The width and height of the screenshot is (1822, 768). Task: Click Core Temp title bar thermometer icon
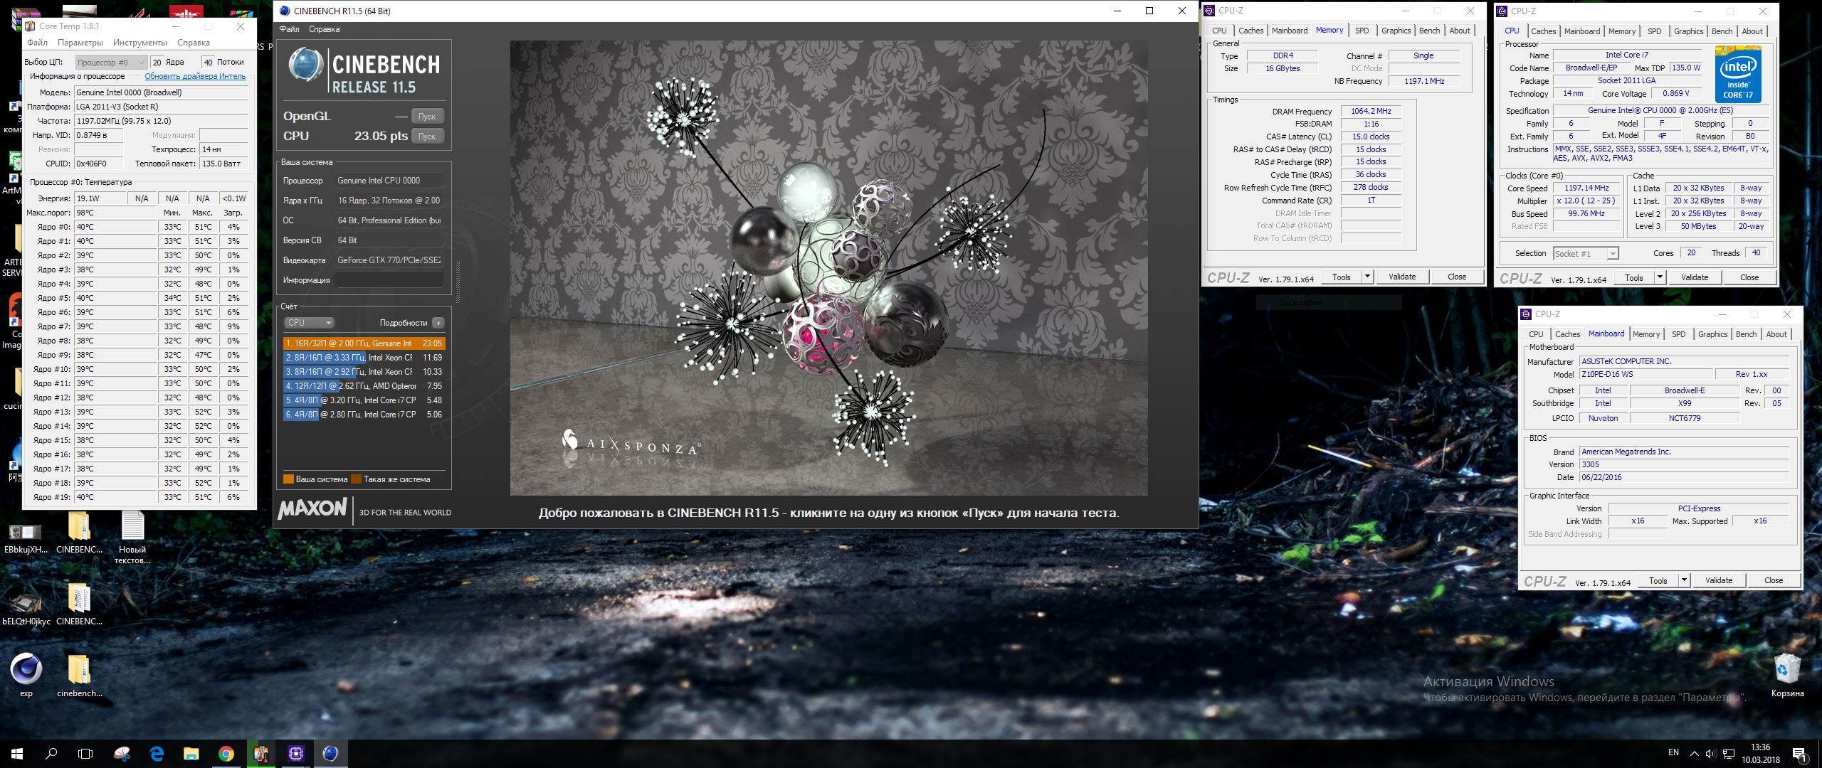31,26
